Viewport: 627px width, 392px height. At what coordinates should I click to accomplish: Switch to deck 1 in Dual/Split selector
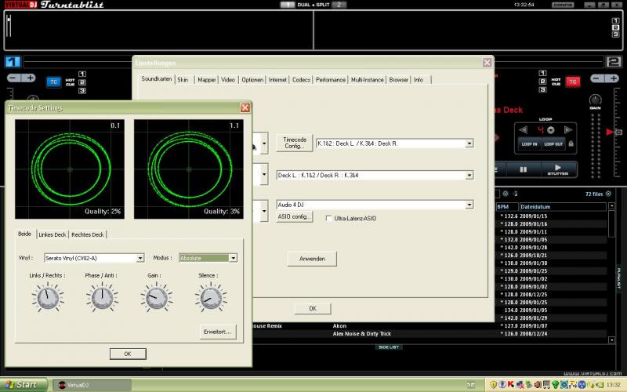click(287, 5)
